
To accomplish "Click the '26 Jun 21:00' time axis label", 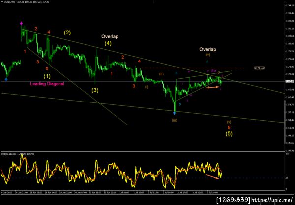I will click(21, 193).
